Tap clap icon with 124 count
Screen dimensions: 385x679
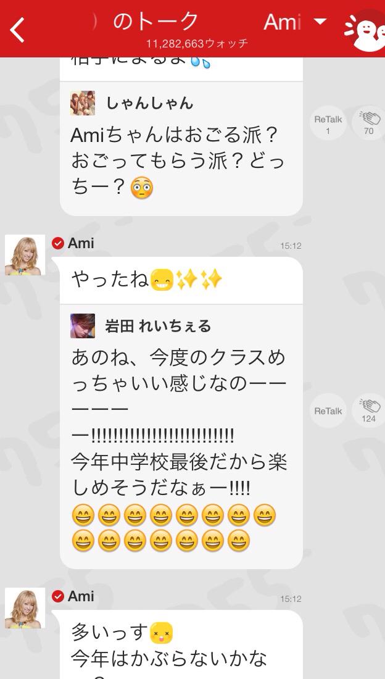[x=368, y=410]
